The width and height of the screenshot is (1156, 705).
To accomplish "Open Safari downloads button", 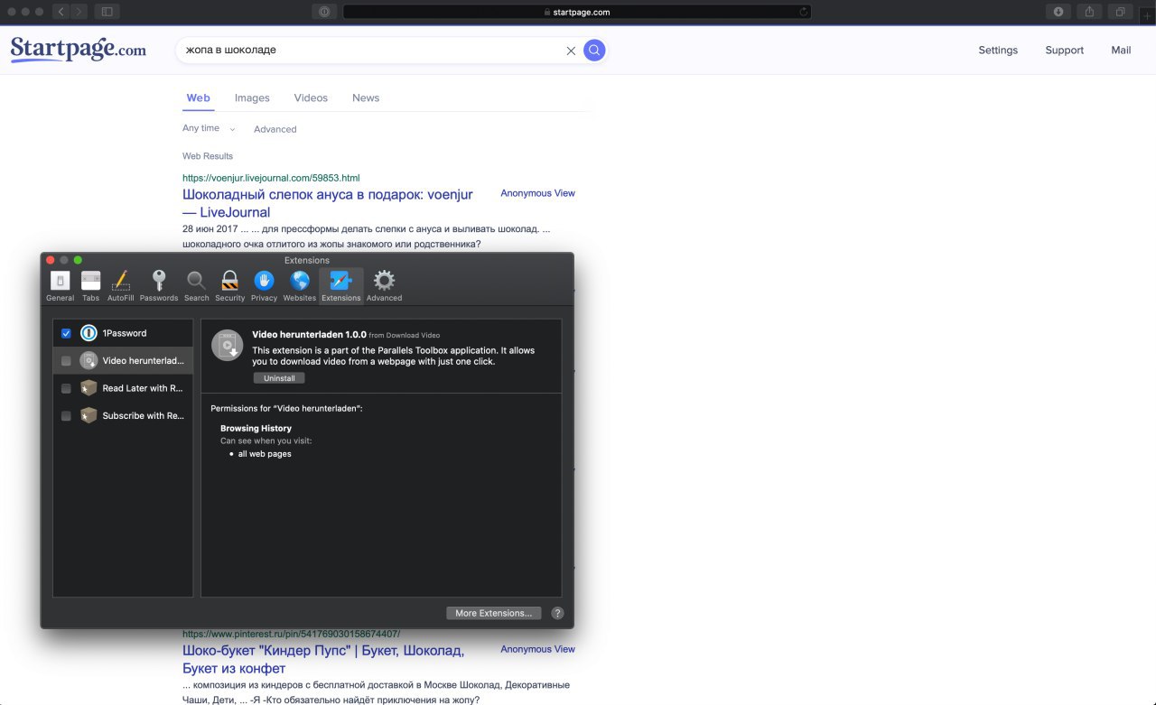I will pyautogui.click(x=1058, y=12).
